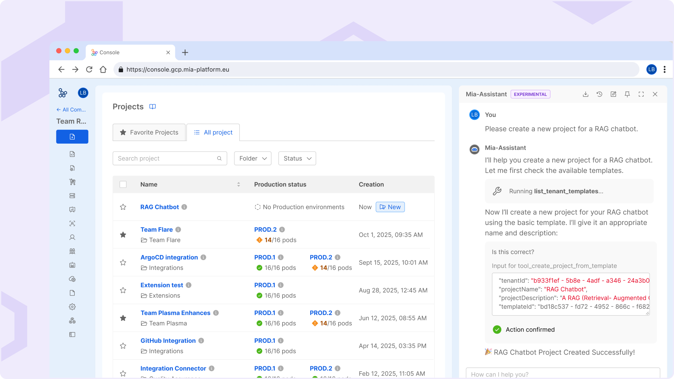
Task: Open the chat history clock icon
Action: (x=599, y=94)
